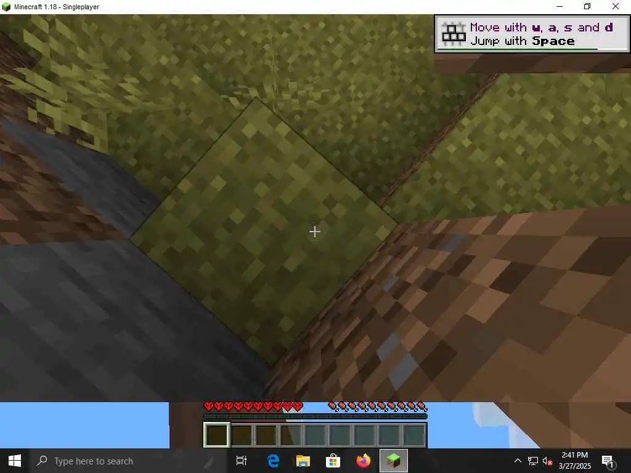631x473 pixels.
Task: Show hidden system tray icons
Action: (518, 461)
